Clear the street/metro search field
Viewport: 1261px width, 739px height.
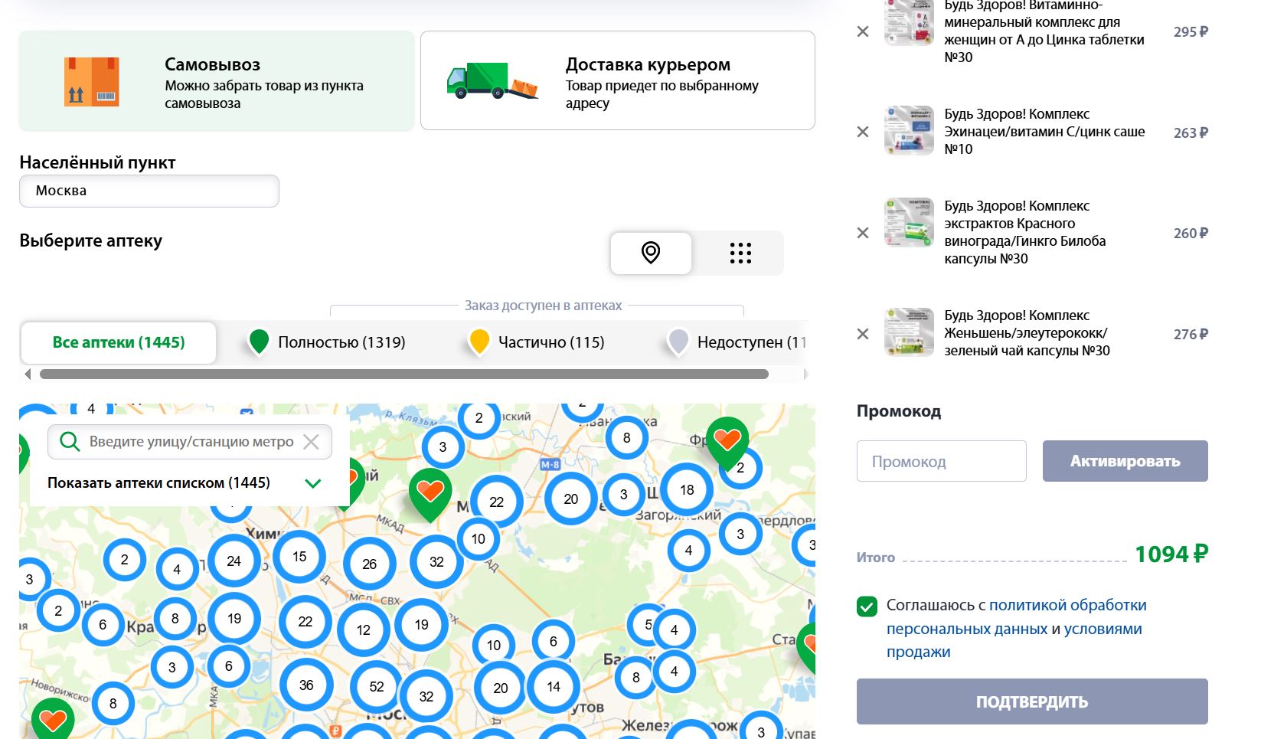coord(311,442)
